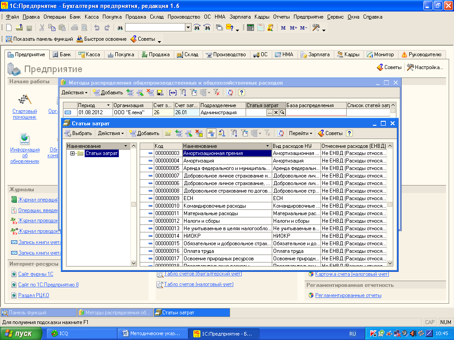Click the add-by-copy icon in Статьи затрат toolbar

[179, 133]
